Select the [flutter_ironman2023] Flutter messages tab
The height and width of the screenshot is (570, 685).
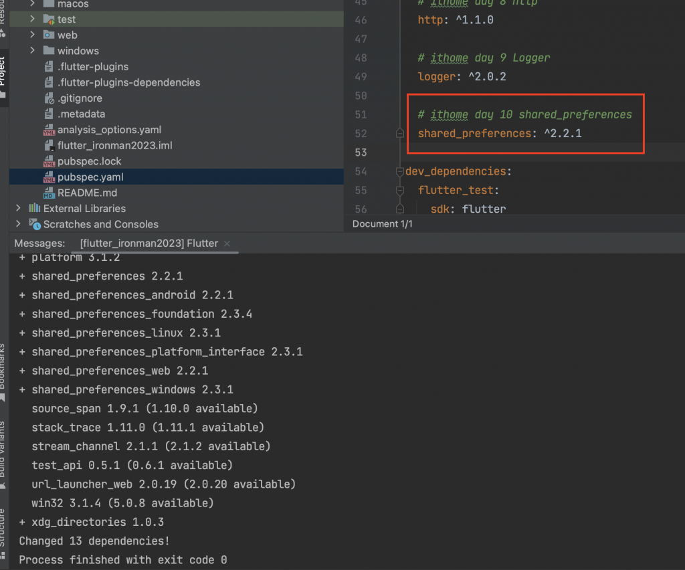[x=149, y=244]
